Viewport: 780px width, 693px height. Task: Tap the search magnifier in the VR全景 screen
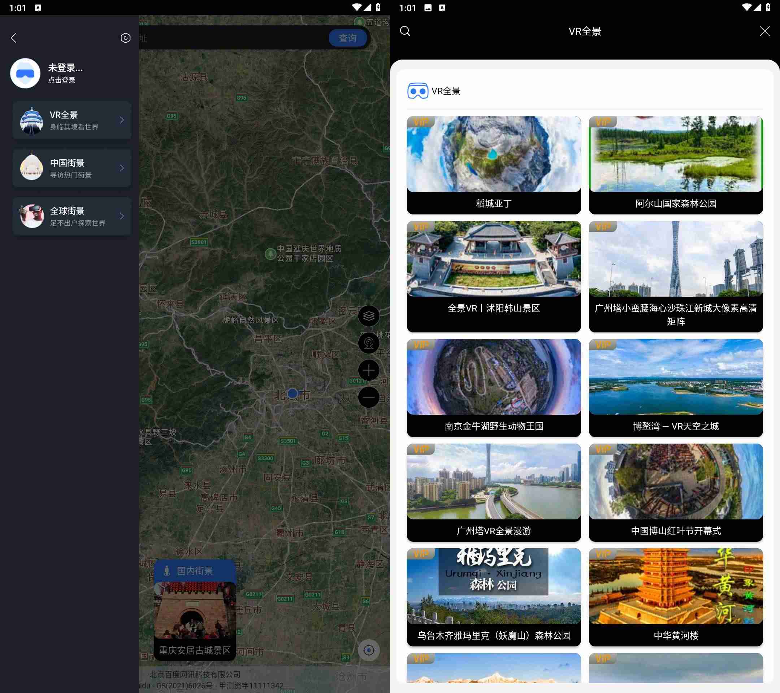coord(405,31)
